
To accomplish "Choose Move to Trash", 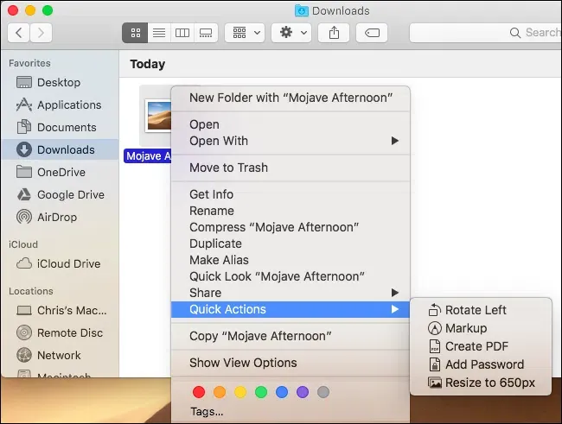I will pos(229,168).
